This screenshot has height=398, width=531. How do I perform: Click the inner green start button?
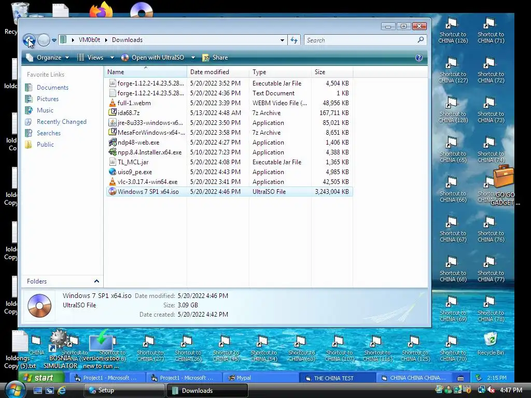click(41, 378)
